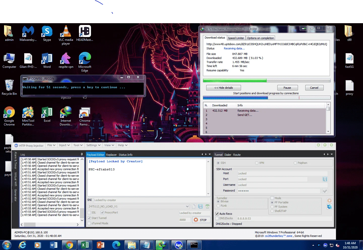Click blue refresh icon in Tunnel panel

click(329, 207)
